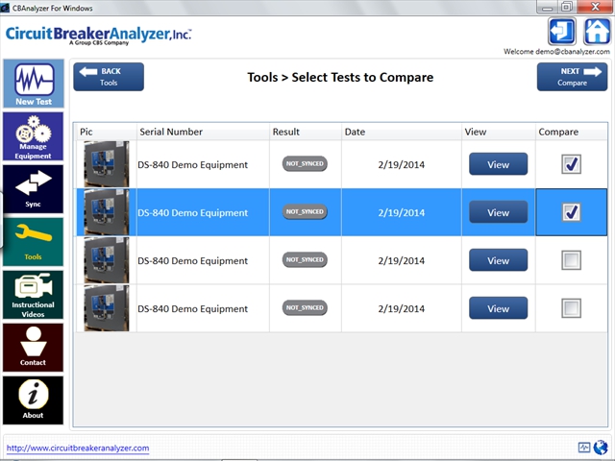Image resolution: width=615 pixels, height=461 pixels.
Task: Click date 2/19/2014 in fourth row
Action: (402, 309)
